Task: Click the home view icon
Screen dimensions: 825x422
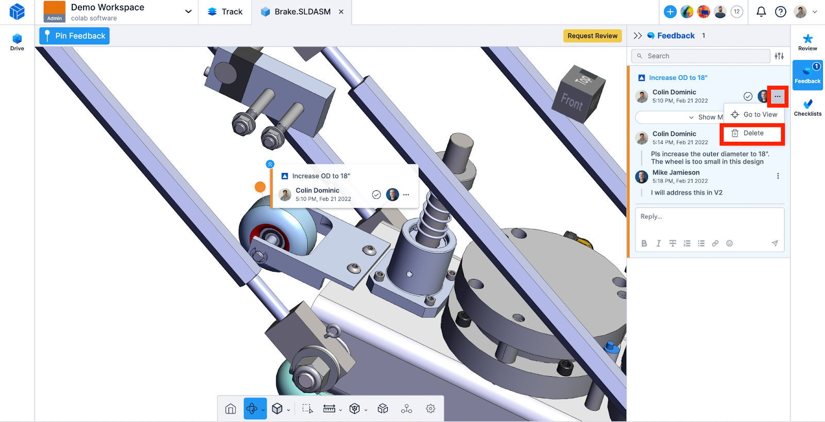Action: tap(230, 409)
